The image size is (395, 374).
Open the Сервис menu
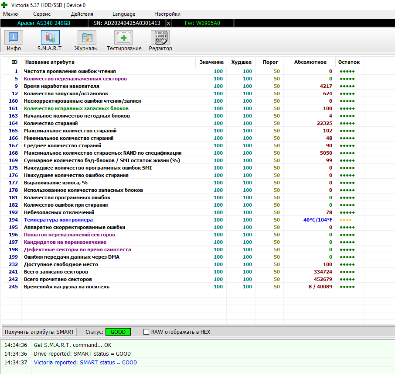point(42,14)
